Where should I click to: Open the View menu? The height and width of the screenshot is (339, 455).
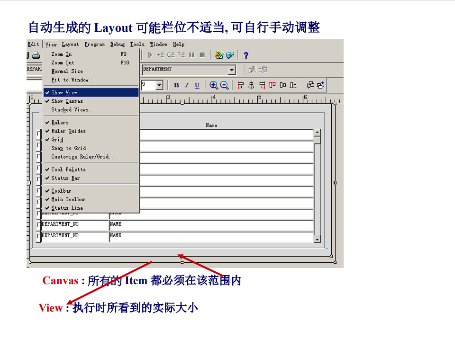[51, 45]
